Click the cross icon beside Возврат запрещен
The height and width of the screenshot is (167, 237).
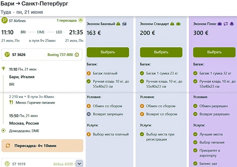point(89,114)
